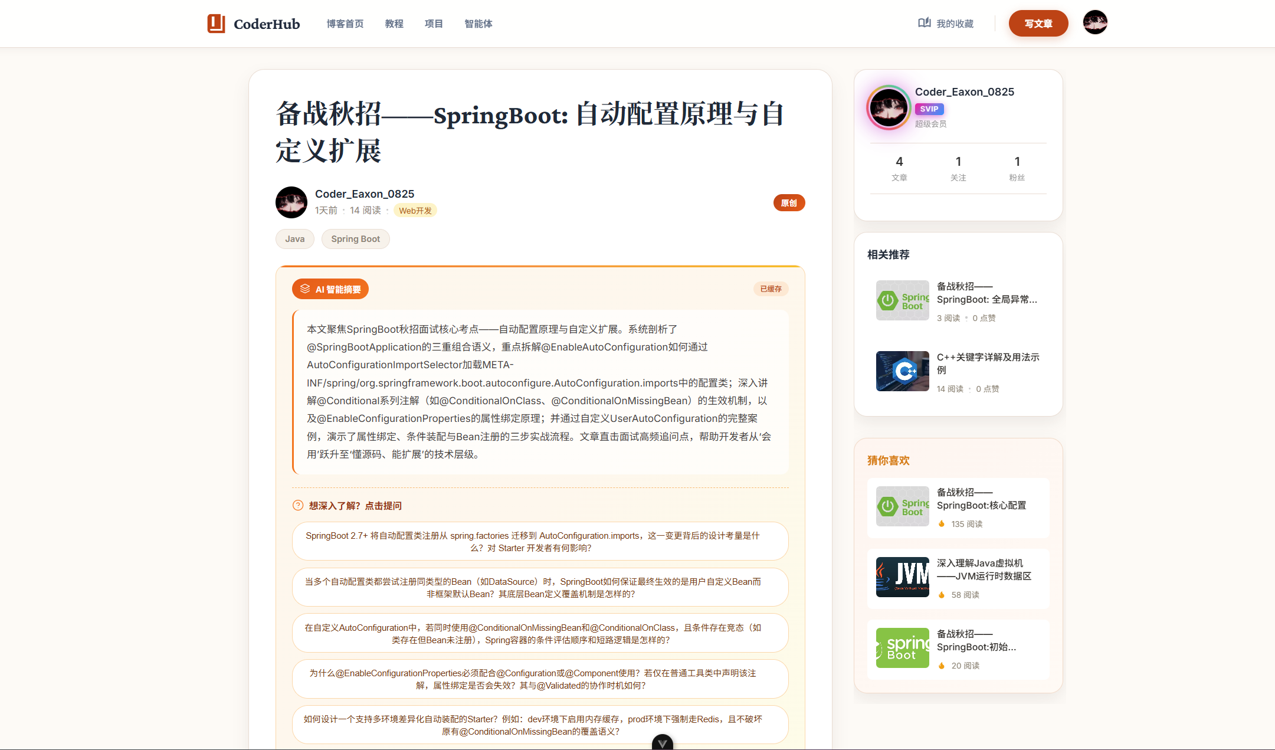Open the 智能体 navigation item

478,24
